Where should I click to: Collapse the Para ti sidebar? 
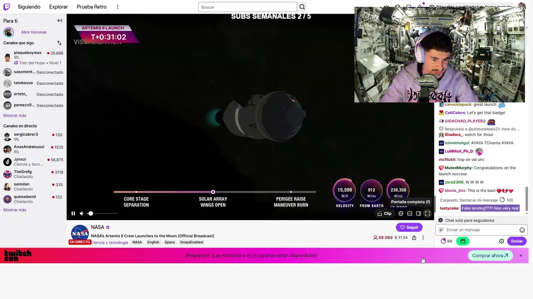(x=60, y=21)
